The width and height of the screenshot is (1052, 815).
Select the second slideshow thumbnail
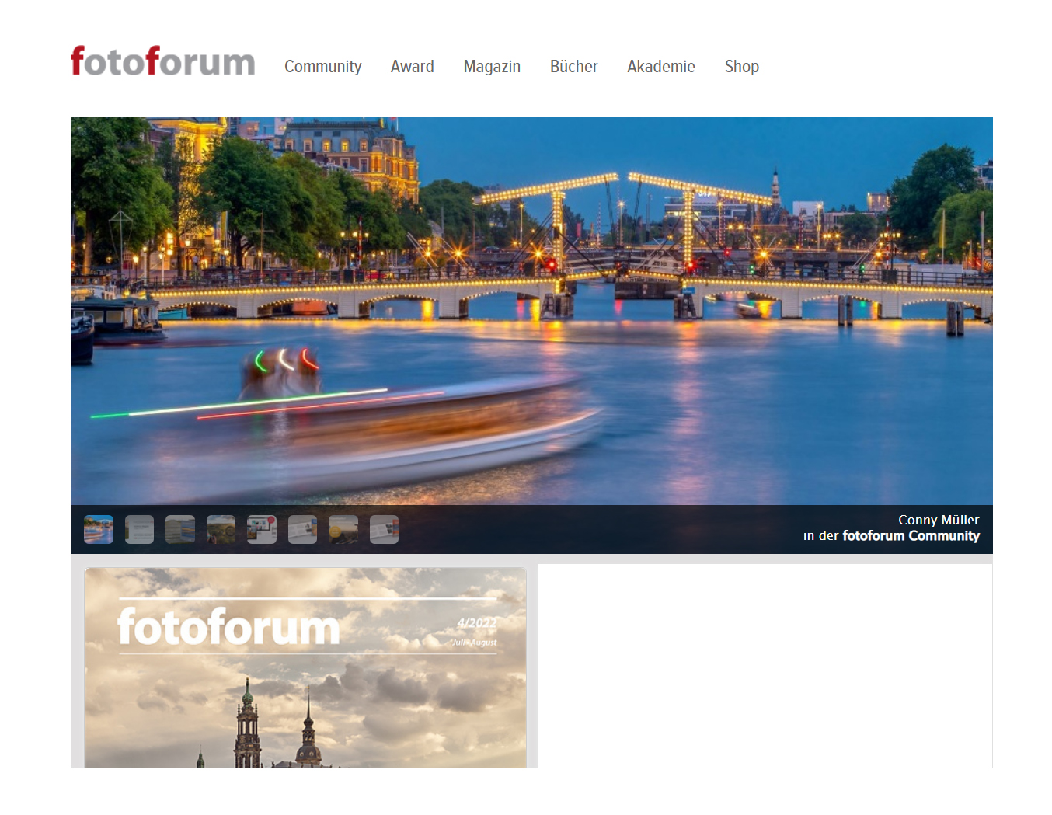[140, 530]
